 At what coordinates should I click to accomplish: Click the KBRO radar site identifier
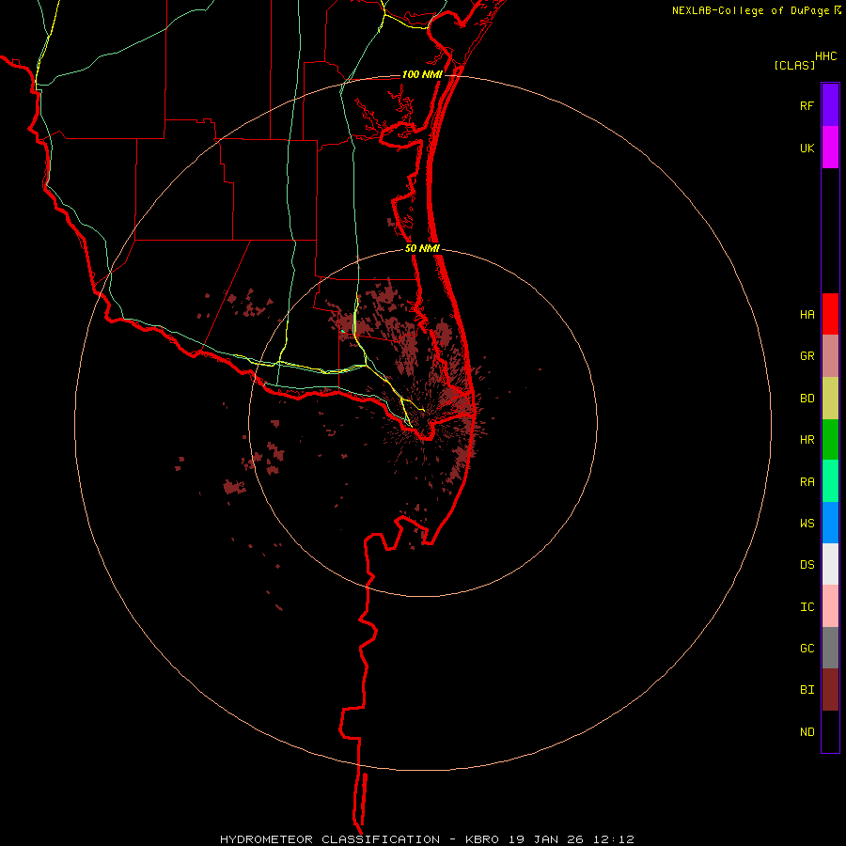[x=482, y=839]
